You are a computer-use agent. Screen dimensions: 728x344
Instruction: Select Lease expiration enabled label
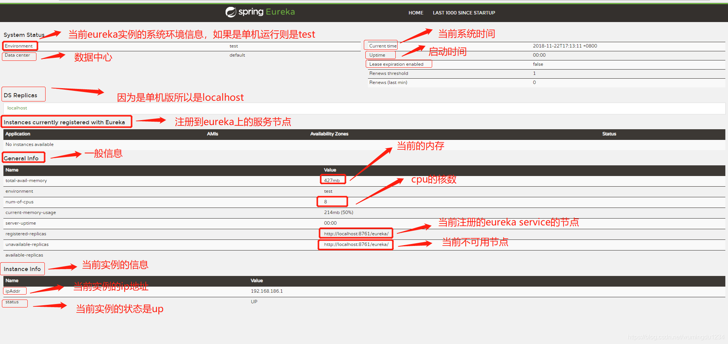click(396, 64)
